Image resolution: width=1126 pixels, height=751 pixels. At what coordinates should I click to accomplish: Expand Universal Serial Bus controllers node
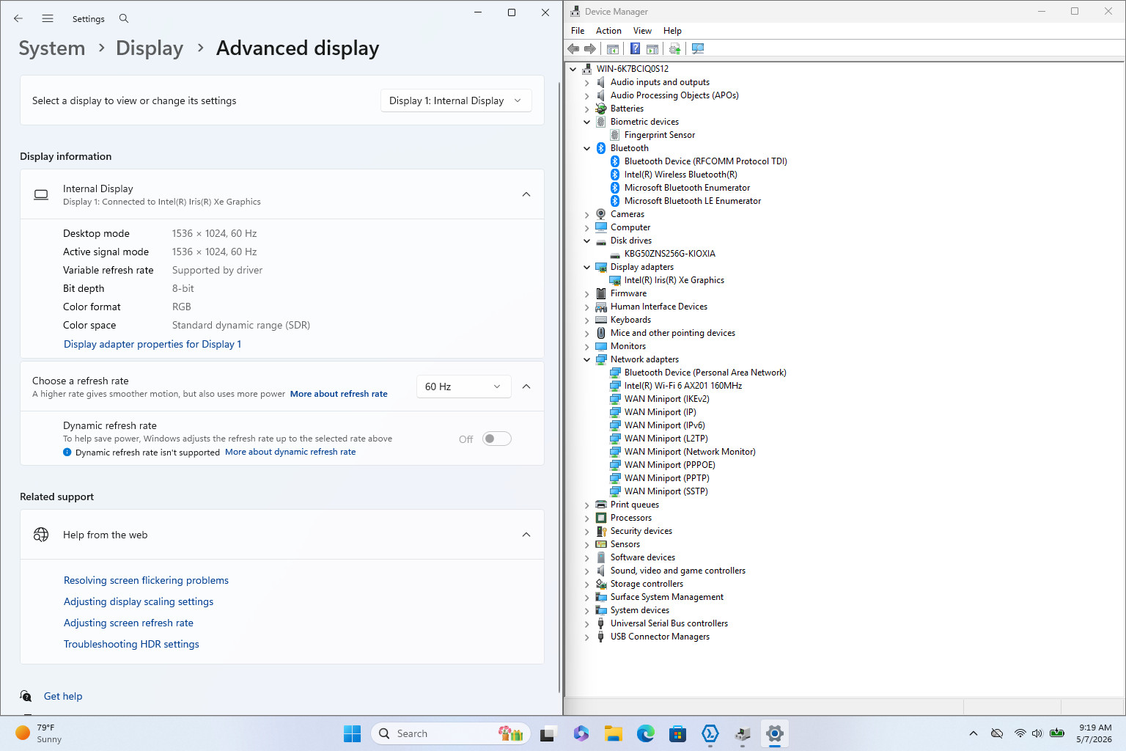(x=586, y=624)
